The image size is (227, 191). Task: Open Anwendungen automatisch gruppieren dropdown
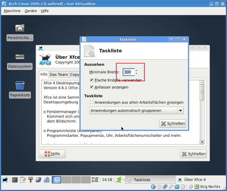[x=137, y=111]
